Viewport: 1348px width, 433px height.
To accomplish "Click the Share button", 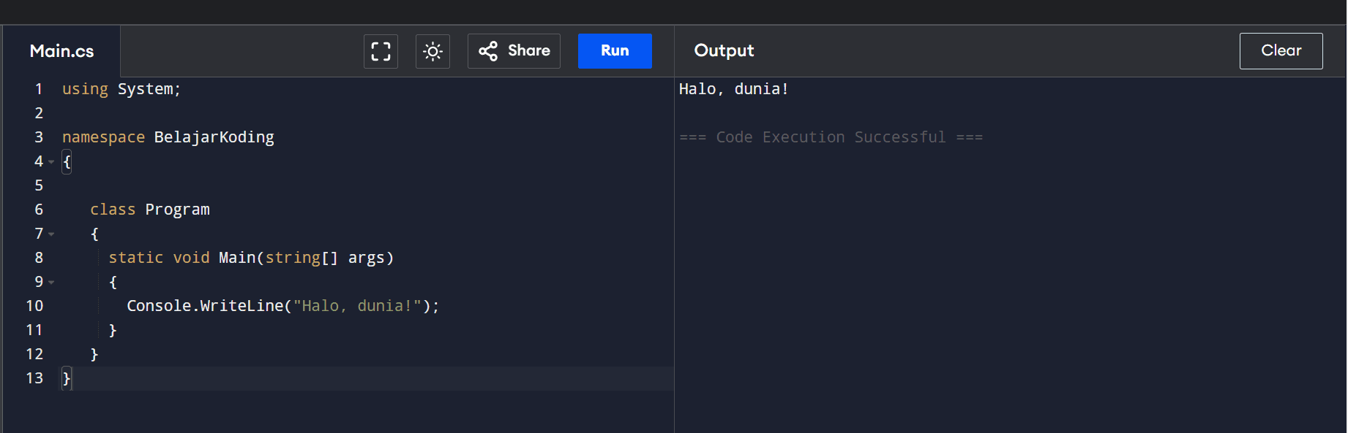I will point(514,51).
